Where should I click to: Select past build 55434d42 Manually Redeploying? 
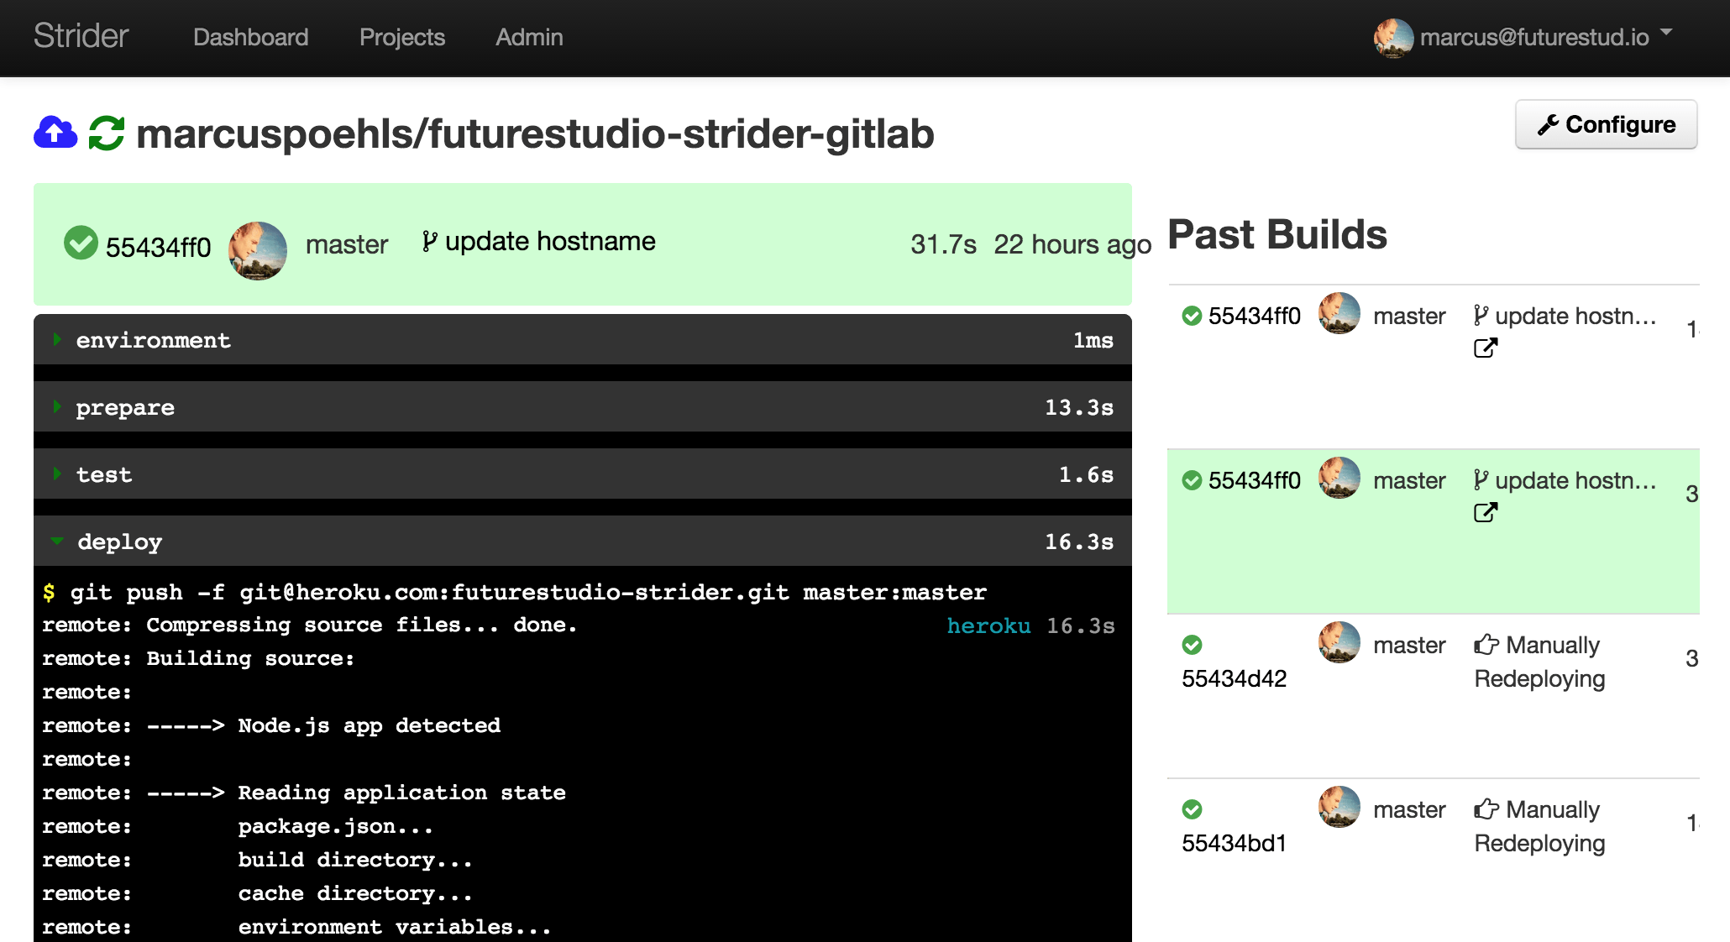pos(1433,696)
